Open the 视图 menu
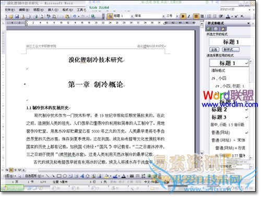 coord(39,10)
